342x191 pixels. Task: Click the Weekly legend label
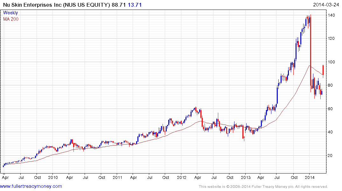(x=10, y=13)
